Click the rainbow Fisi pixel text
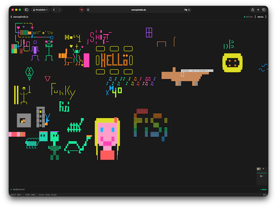 tap(151, 125)
